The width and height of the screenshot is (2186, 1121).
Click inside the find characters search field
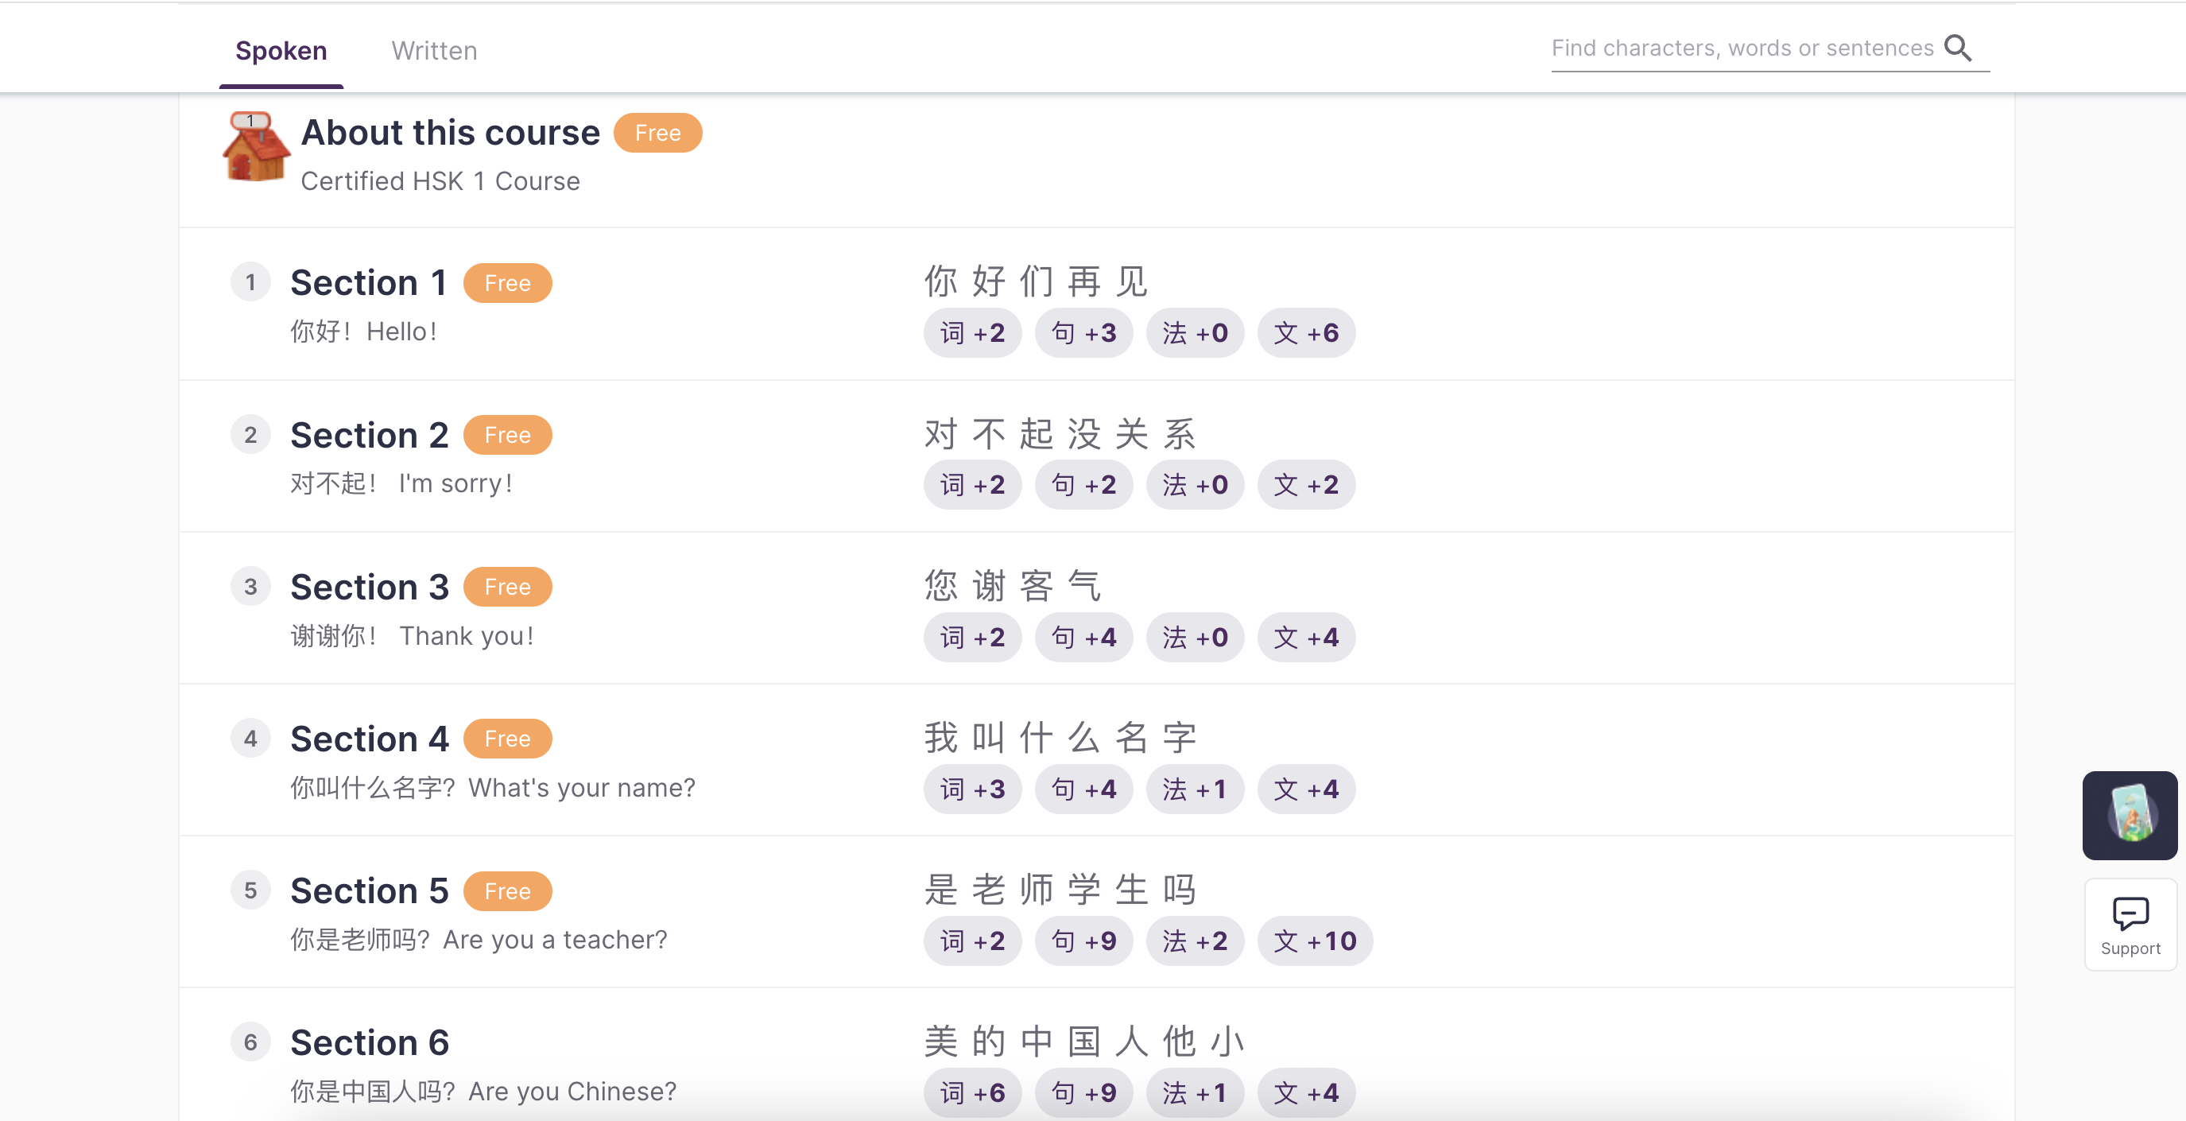(1739, 48)
